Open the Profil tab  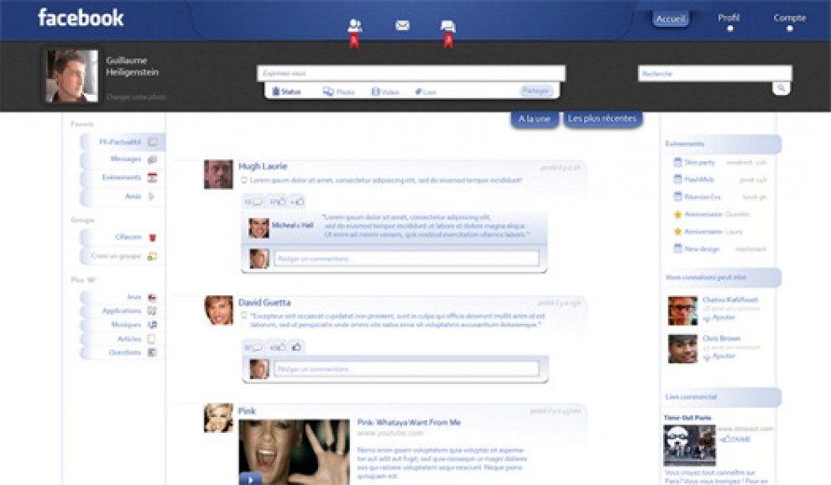coord(729,18)
